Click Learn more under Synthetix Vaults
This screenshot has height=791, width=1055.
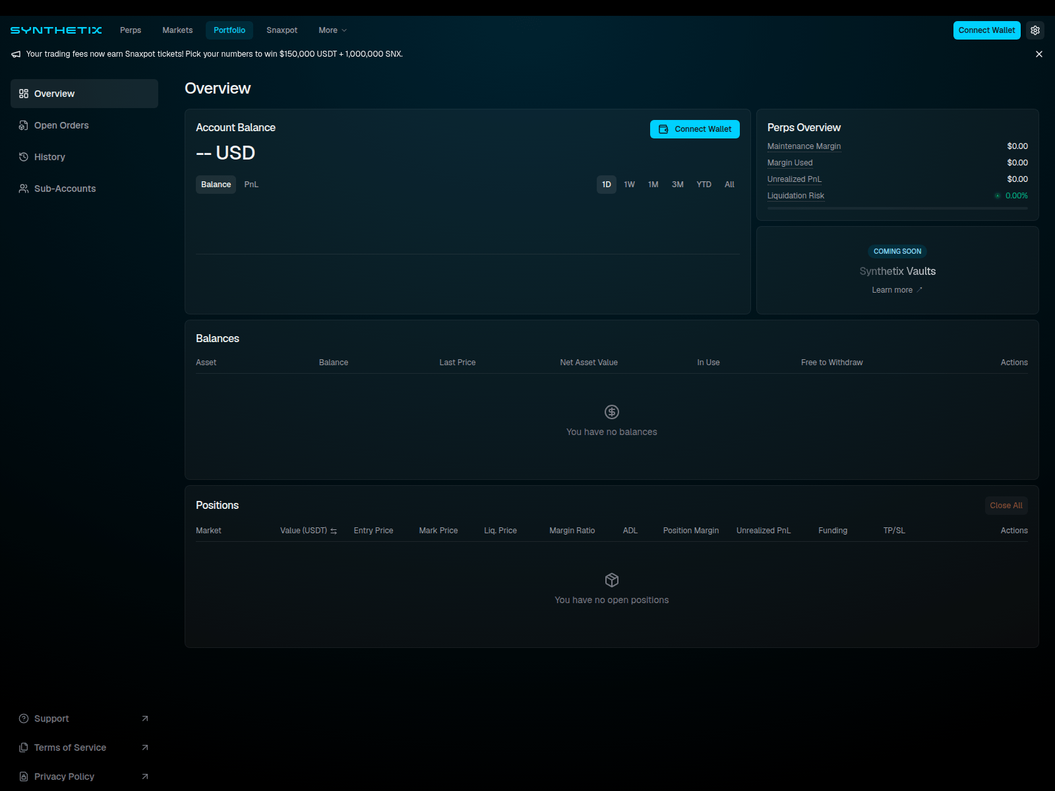pos(897,290)
